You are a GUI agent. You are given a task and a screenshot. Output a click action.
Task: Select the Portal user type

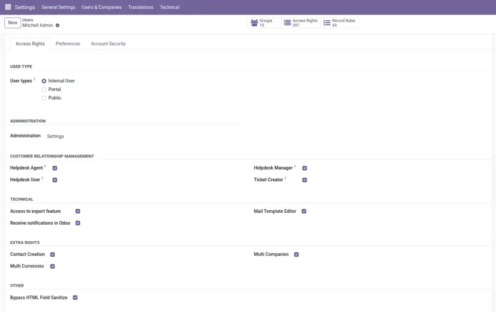[x=44, y=90]
